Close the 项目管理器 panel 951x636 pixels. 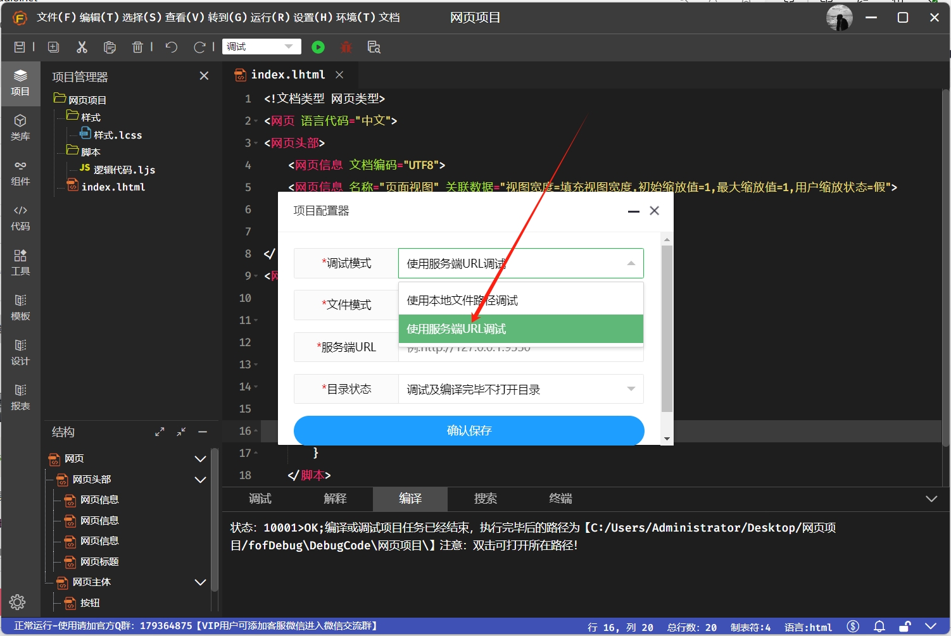pos(204,76)
